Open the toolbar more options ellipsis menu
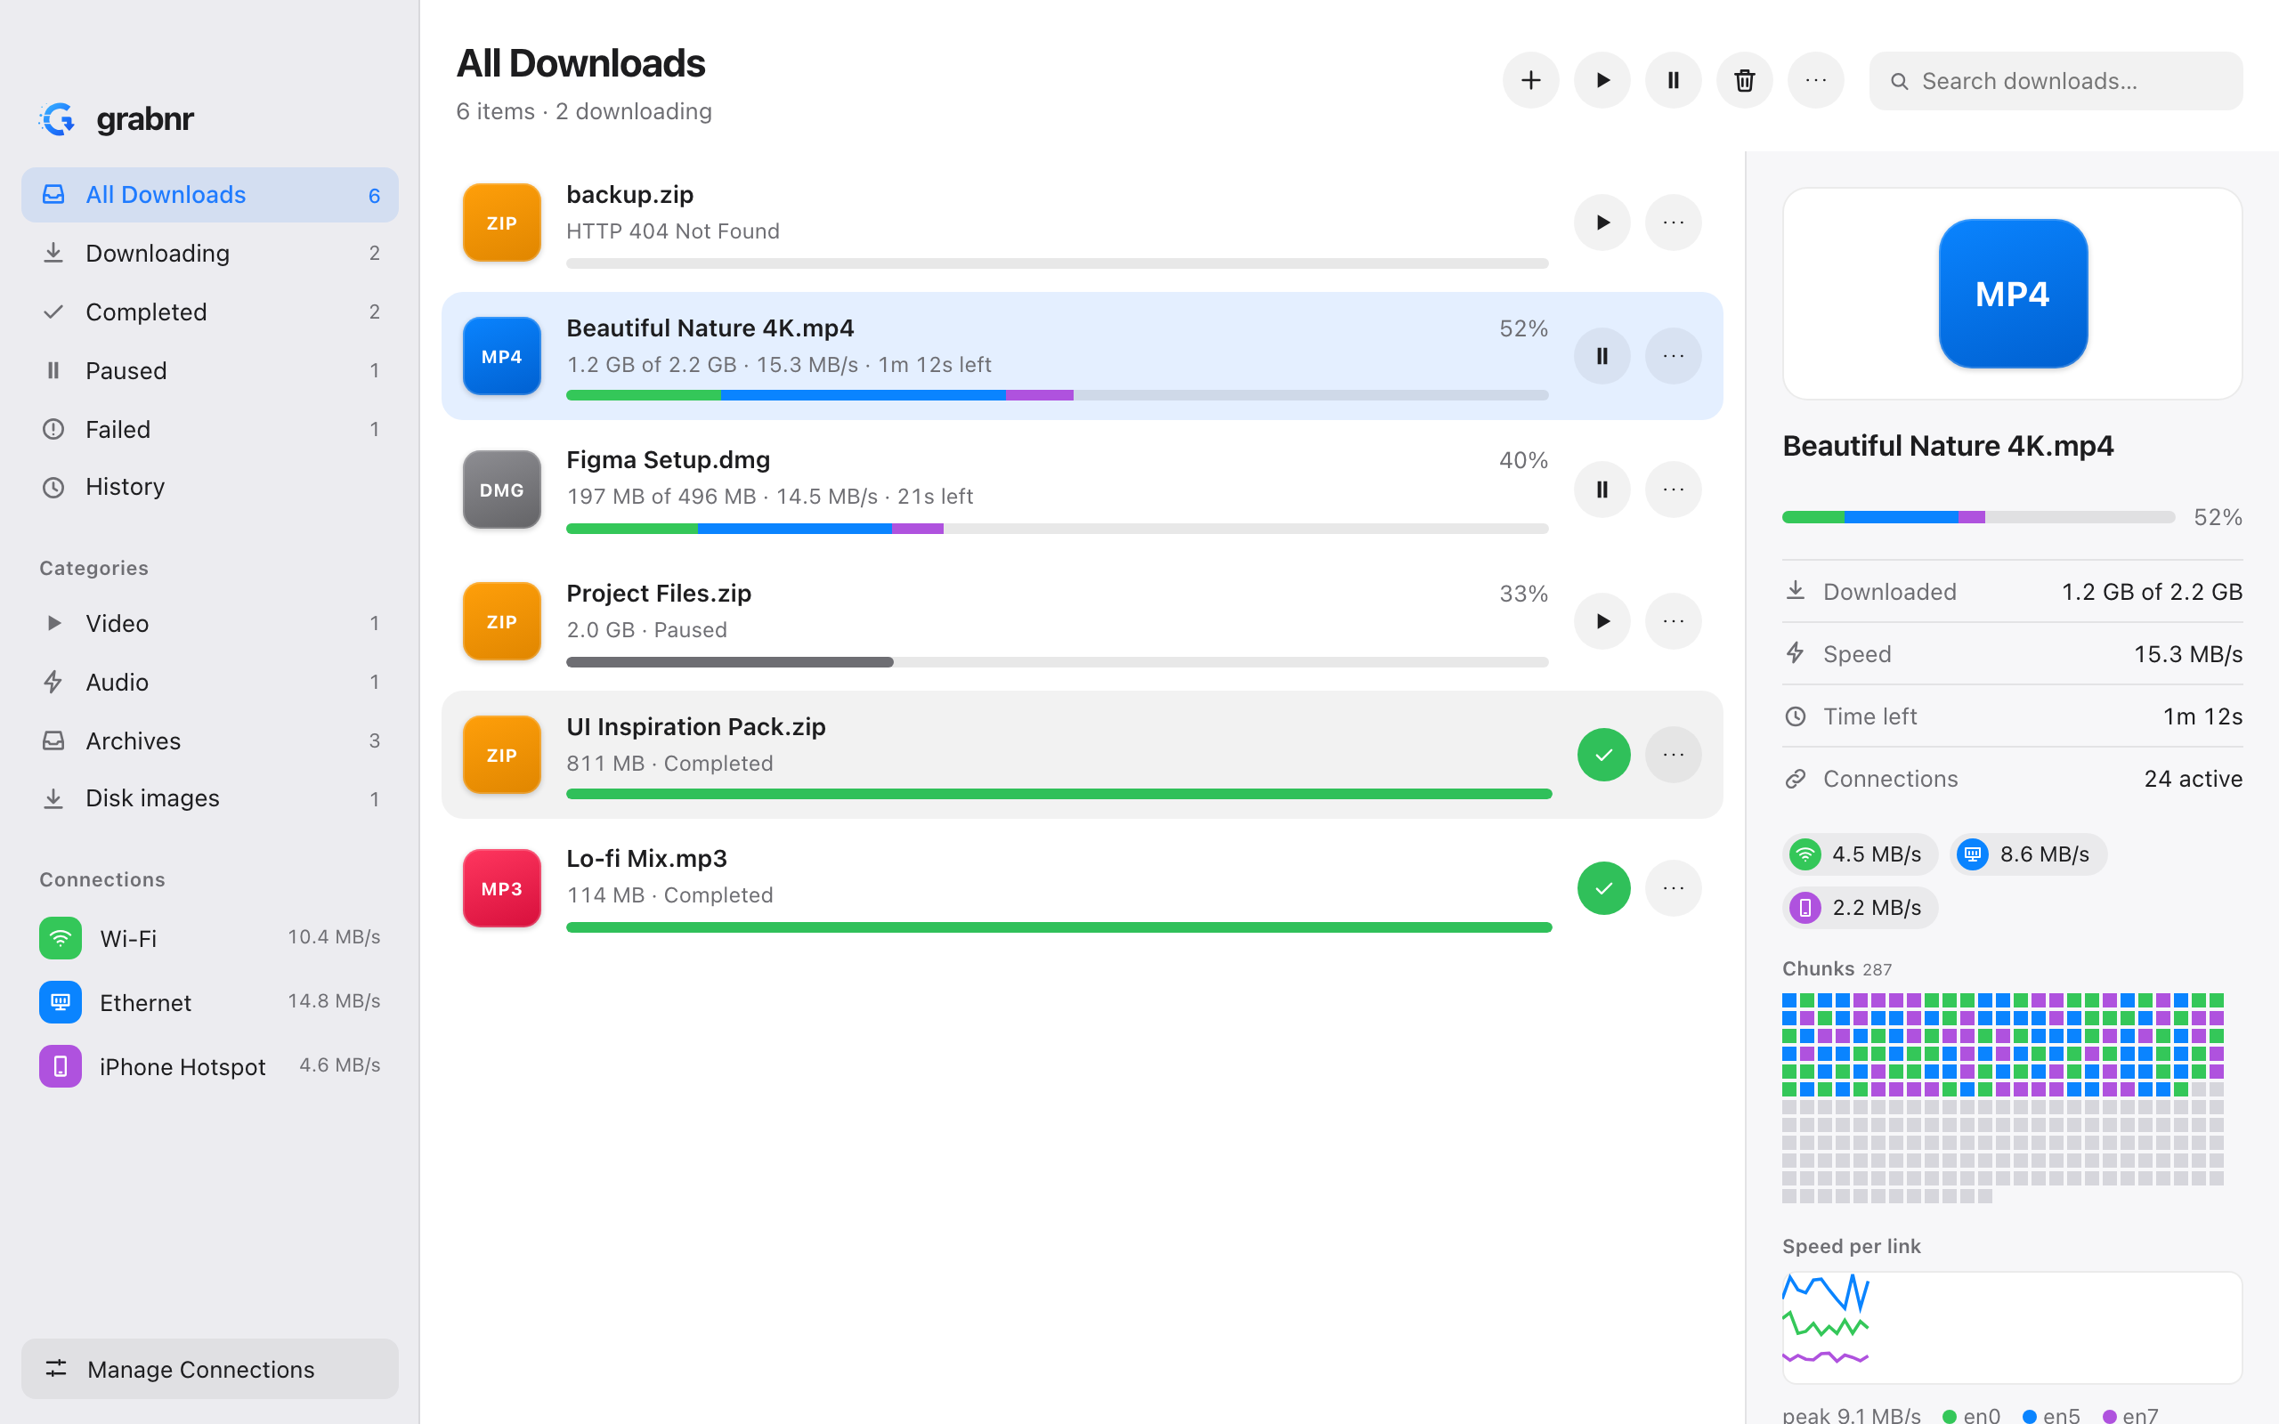This screenshot has height=1424, width=2279. pos(1816,81)
